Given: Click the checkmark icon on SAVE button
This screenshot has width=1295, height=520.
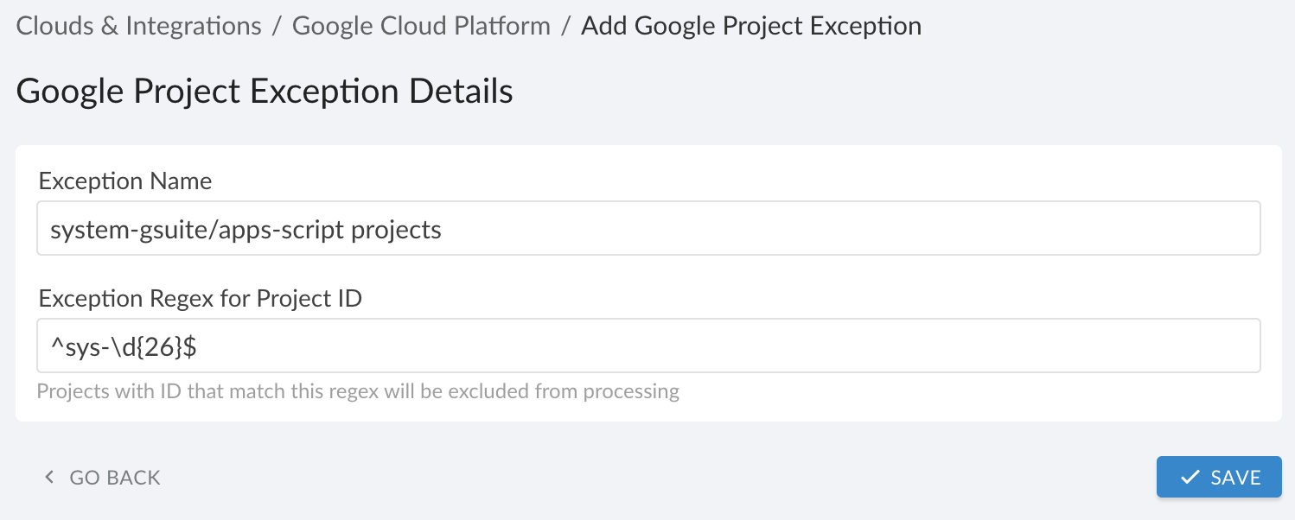Looking at the screenshot, I should click(1192, 476).
